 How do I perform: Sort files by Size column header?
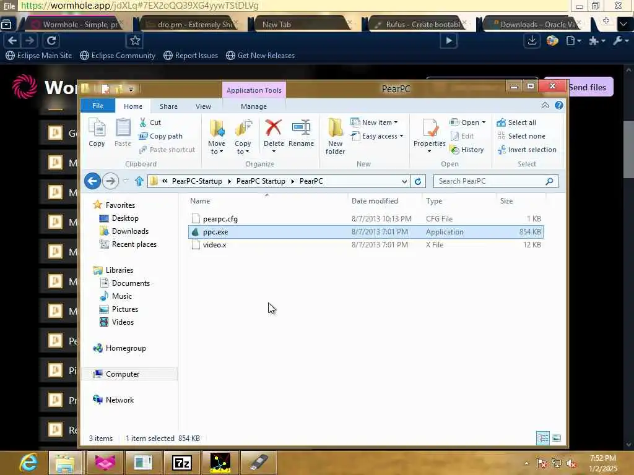pyautogui.click(x=506, y=201)
